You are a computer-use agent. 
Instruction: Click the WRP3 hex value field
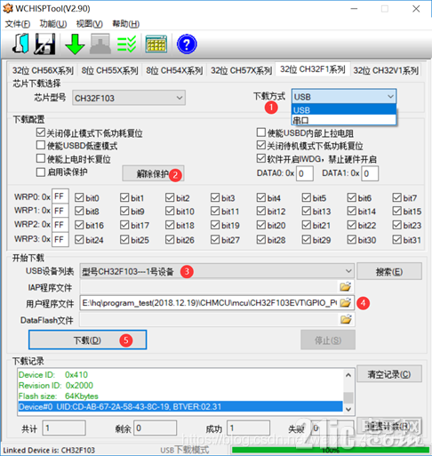[60, 239]
